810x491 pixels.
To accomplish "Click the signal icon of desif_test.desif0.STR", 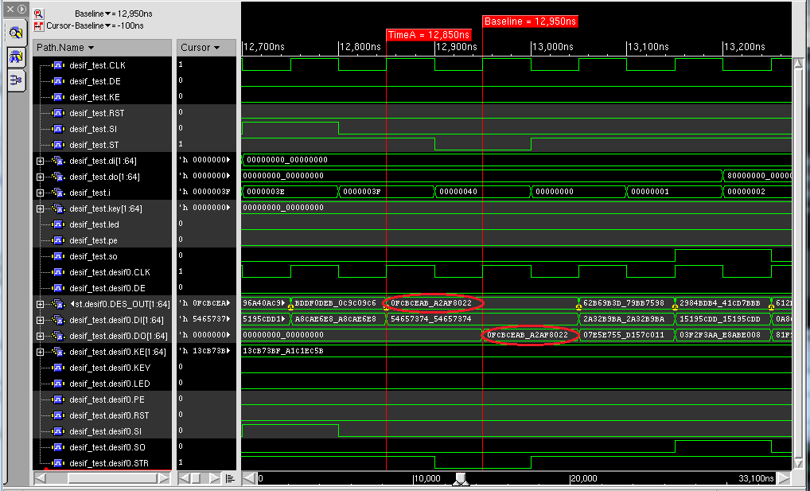I will 58,464.
